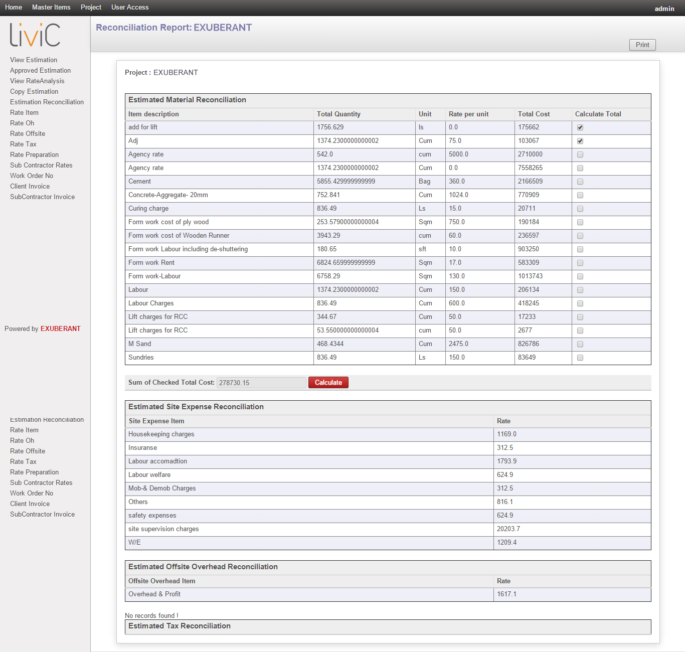Viewport: 685px width, 652px height.
Task: Click the 'Estimated Tax Reconciliation' heading
Action: pyautogui.click(x=180, y=626)
